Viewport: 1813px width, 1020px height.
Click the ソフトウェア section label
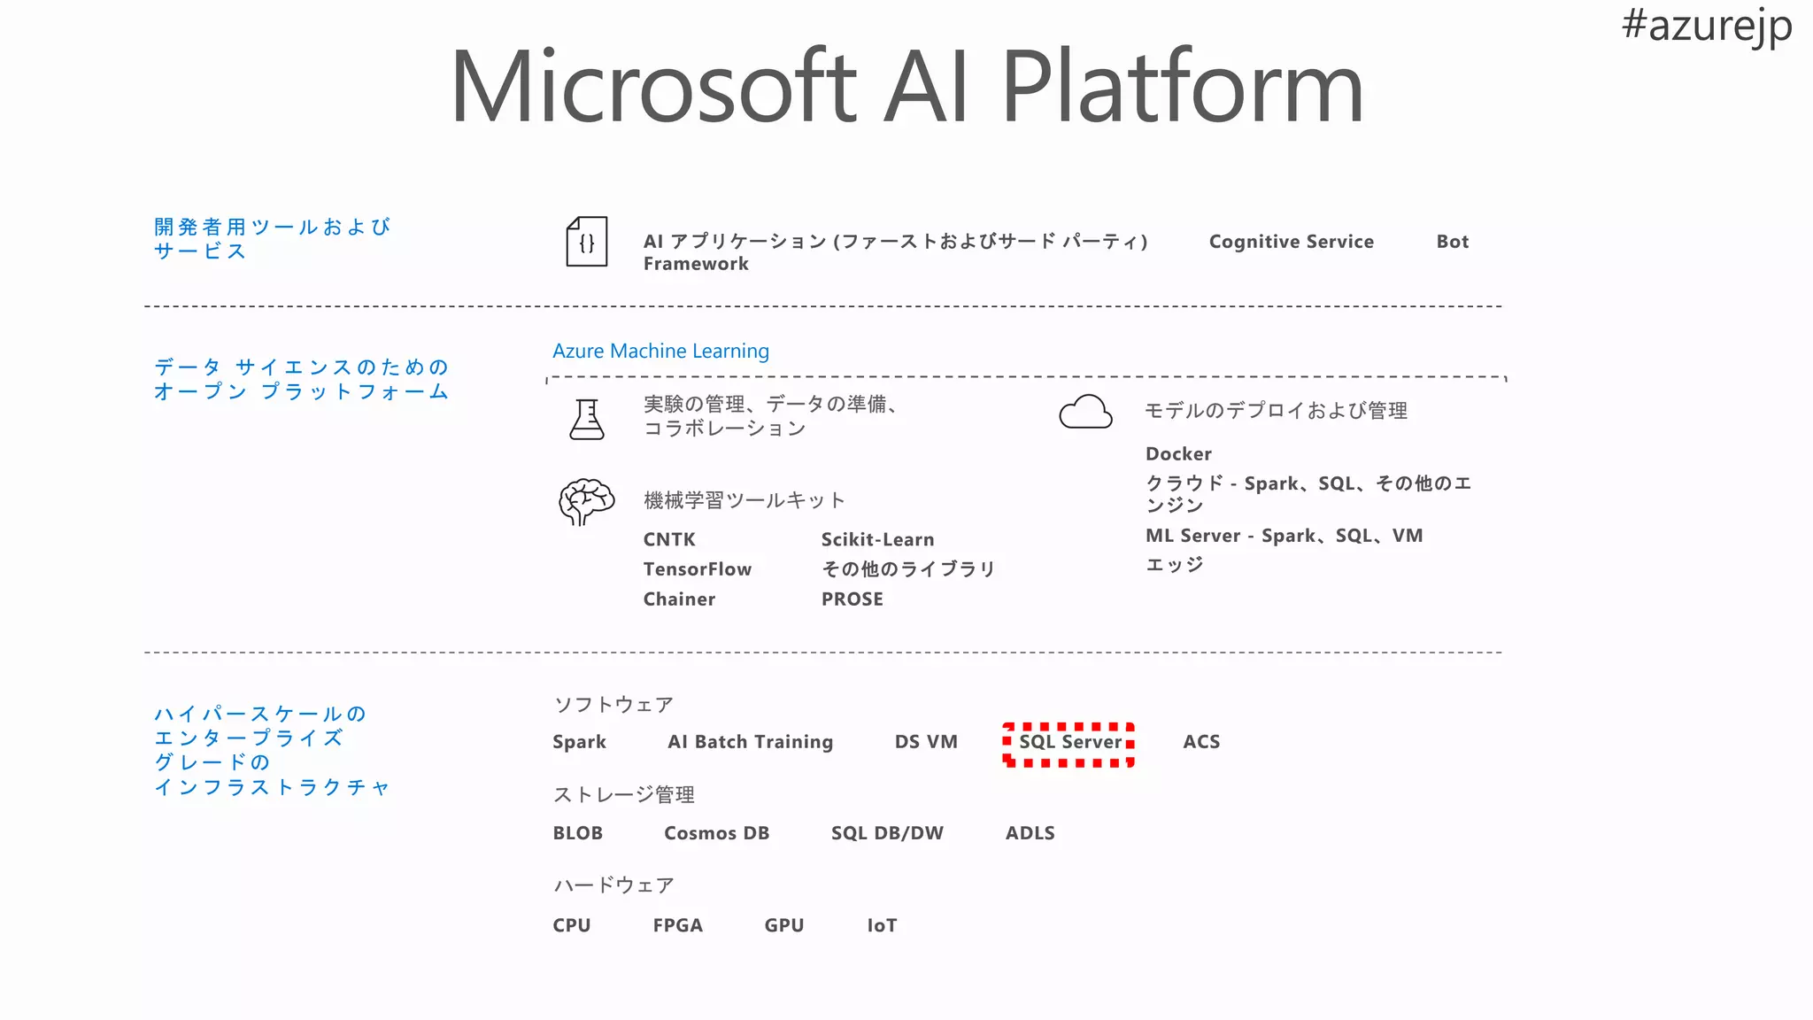tap(613, 705)
